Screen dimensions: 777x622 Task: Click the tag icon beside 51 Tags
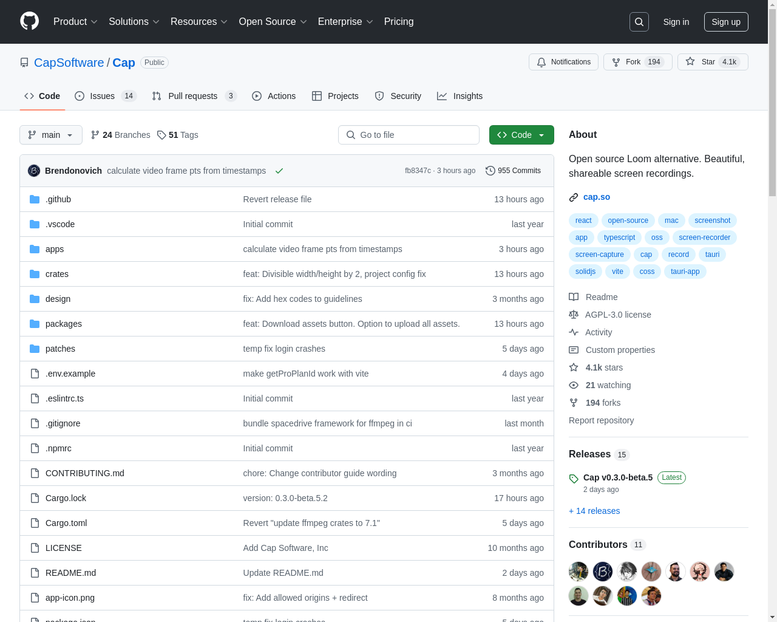pyautogui.click(x=161, y=135)
